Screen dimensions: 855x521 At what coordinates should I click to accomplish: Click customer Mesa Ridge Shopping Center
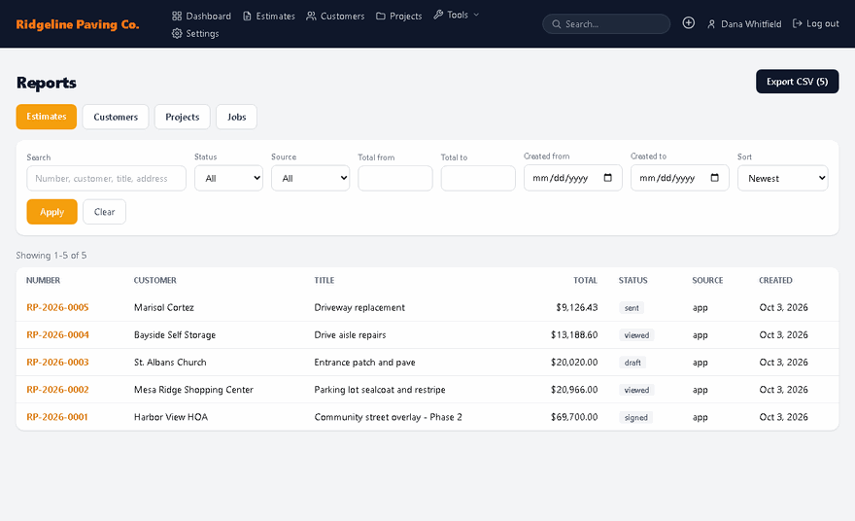tap(193, 390)
